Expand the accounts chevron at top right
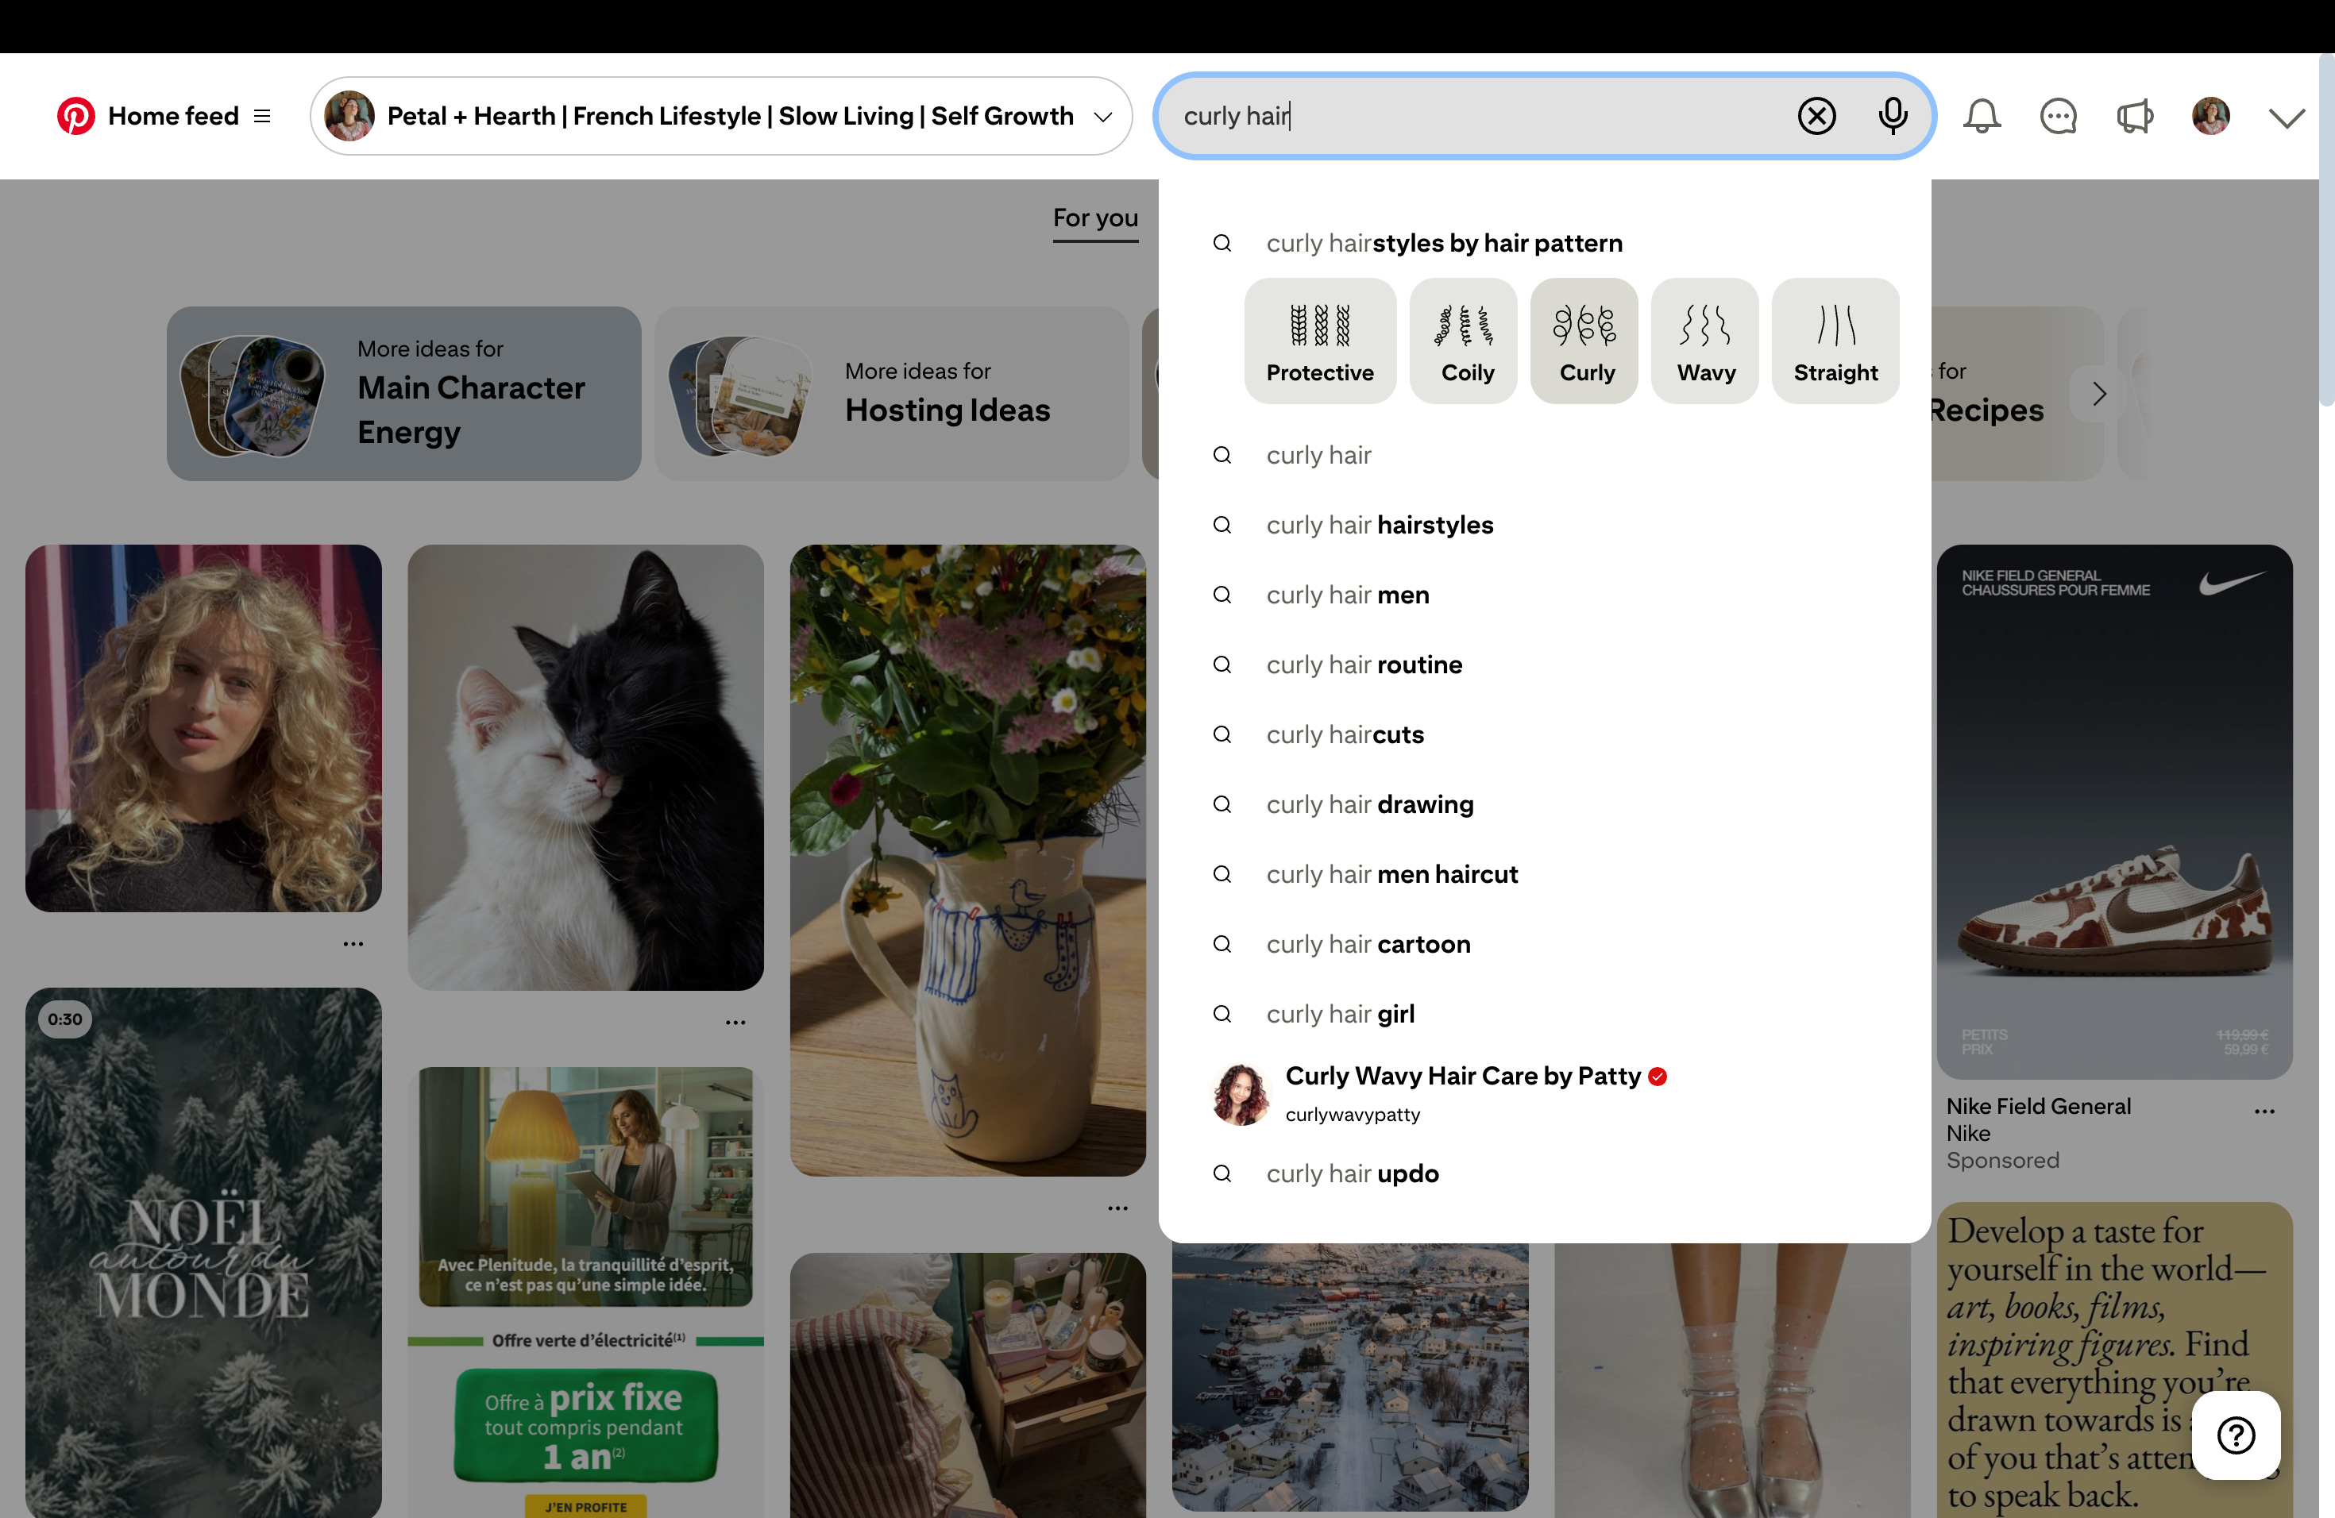 tap(2286, 118)
